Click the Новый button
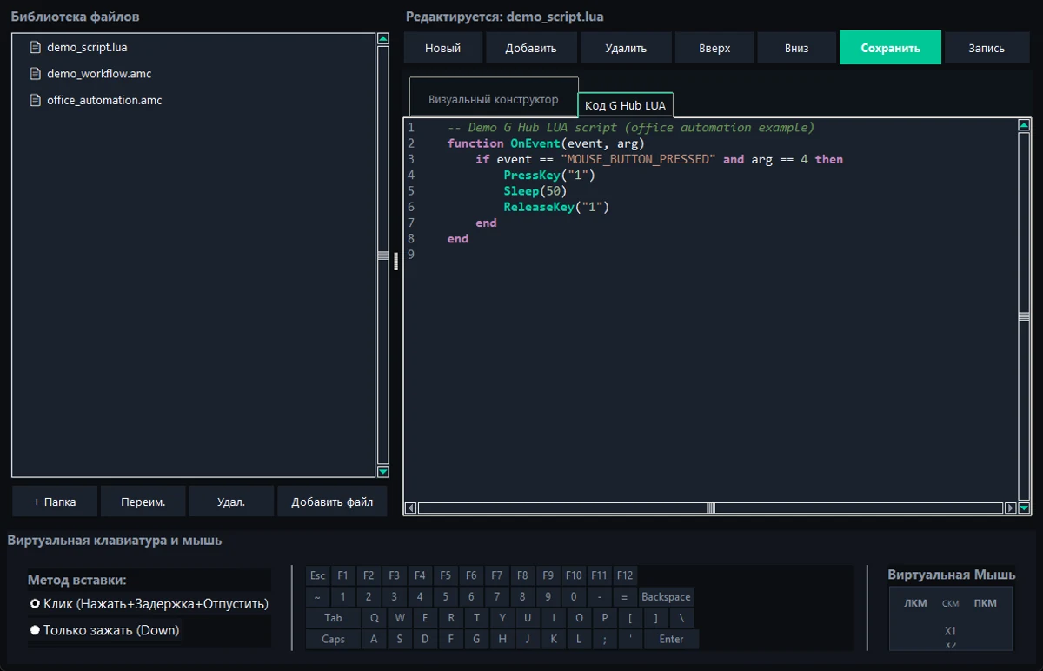 [x=442, y=48]
